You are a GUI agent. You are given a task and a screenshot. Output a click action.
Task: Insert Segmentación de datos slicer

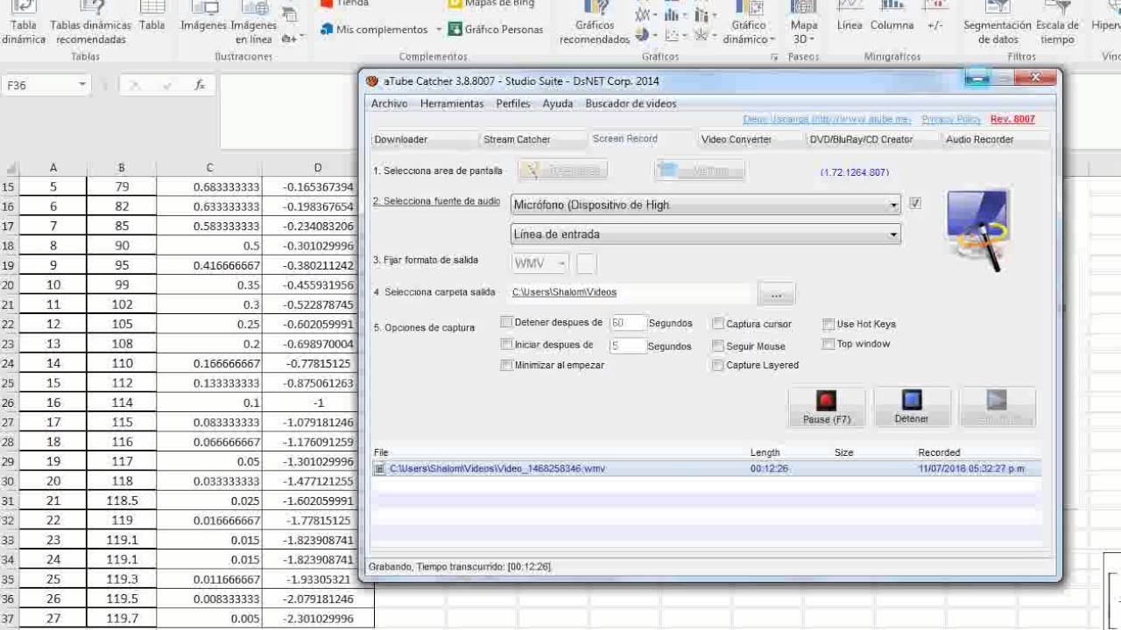pos(997,23)
